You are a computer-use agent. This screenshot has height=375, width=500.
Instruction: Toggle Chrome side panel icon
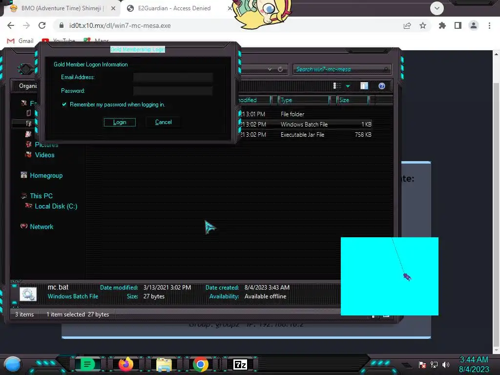point(458,25)
